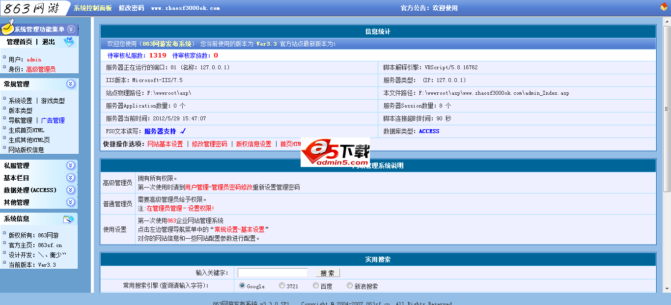The height and width of the screenshot is (305, 671).
Task: Click the 版权所有: 863网游 entry
Action: coord(33,235)
